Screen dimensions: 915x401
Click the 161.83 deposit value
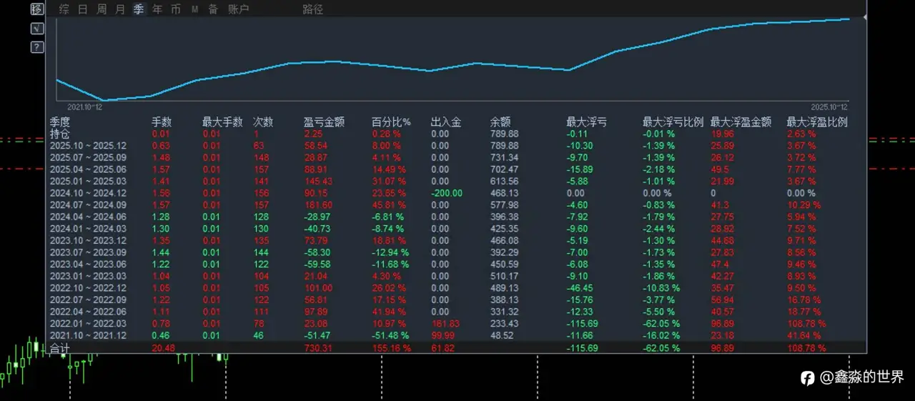coord(445,324)
